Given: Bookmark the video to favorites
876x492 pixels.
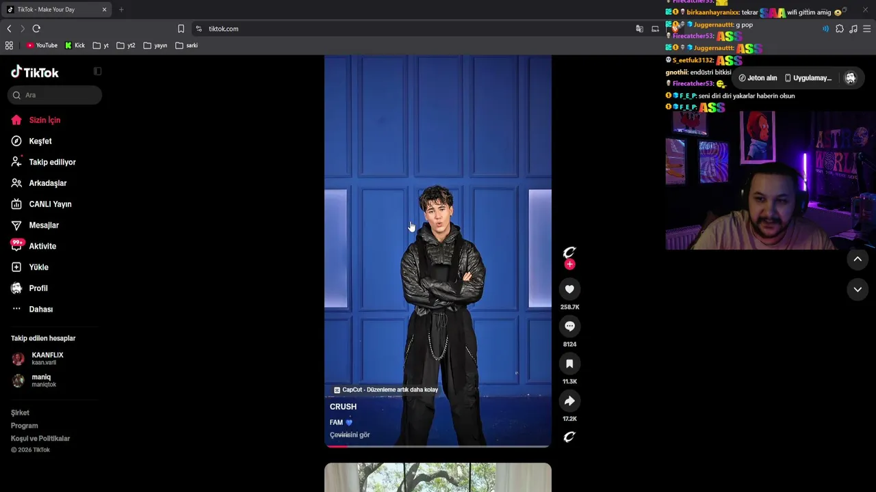Looking at the screenshot, I should [569, 364].
